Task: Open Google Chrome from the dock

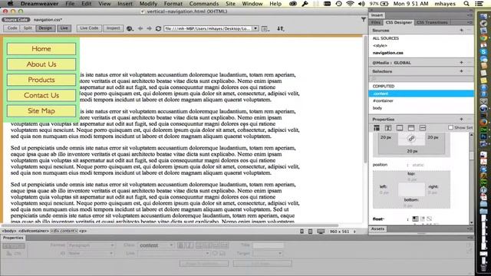Action: coord(484,38)
